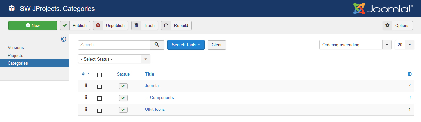Check the select-all checkbox in header
The height and width of the screenshot is (122, 421).
[x=100, y=75]
